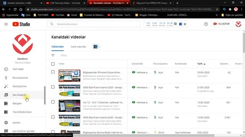
Task: Open thumbnail of iPhone Dosya Aktarma video
Action: (x=70, y=76)
